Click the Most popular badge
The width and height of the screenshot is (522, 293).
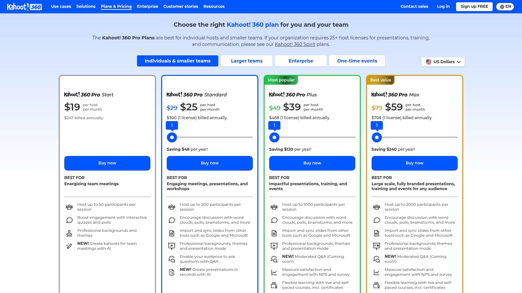pos(281,80)
